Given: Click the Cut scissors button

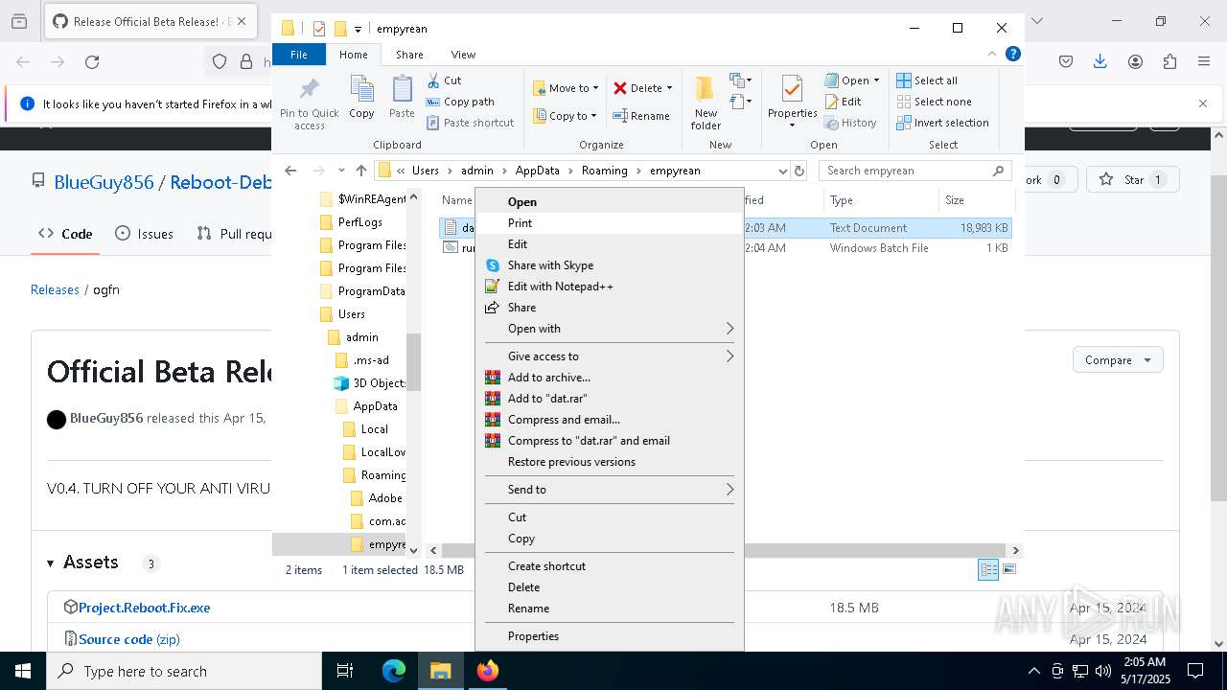Looking at the screenshot, I should pyautogui.click(x=444, y=80).
